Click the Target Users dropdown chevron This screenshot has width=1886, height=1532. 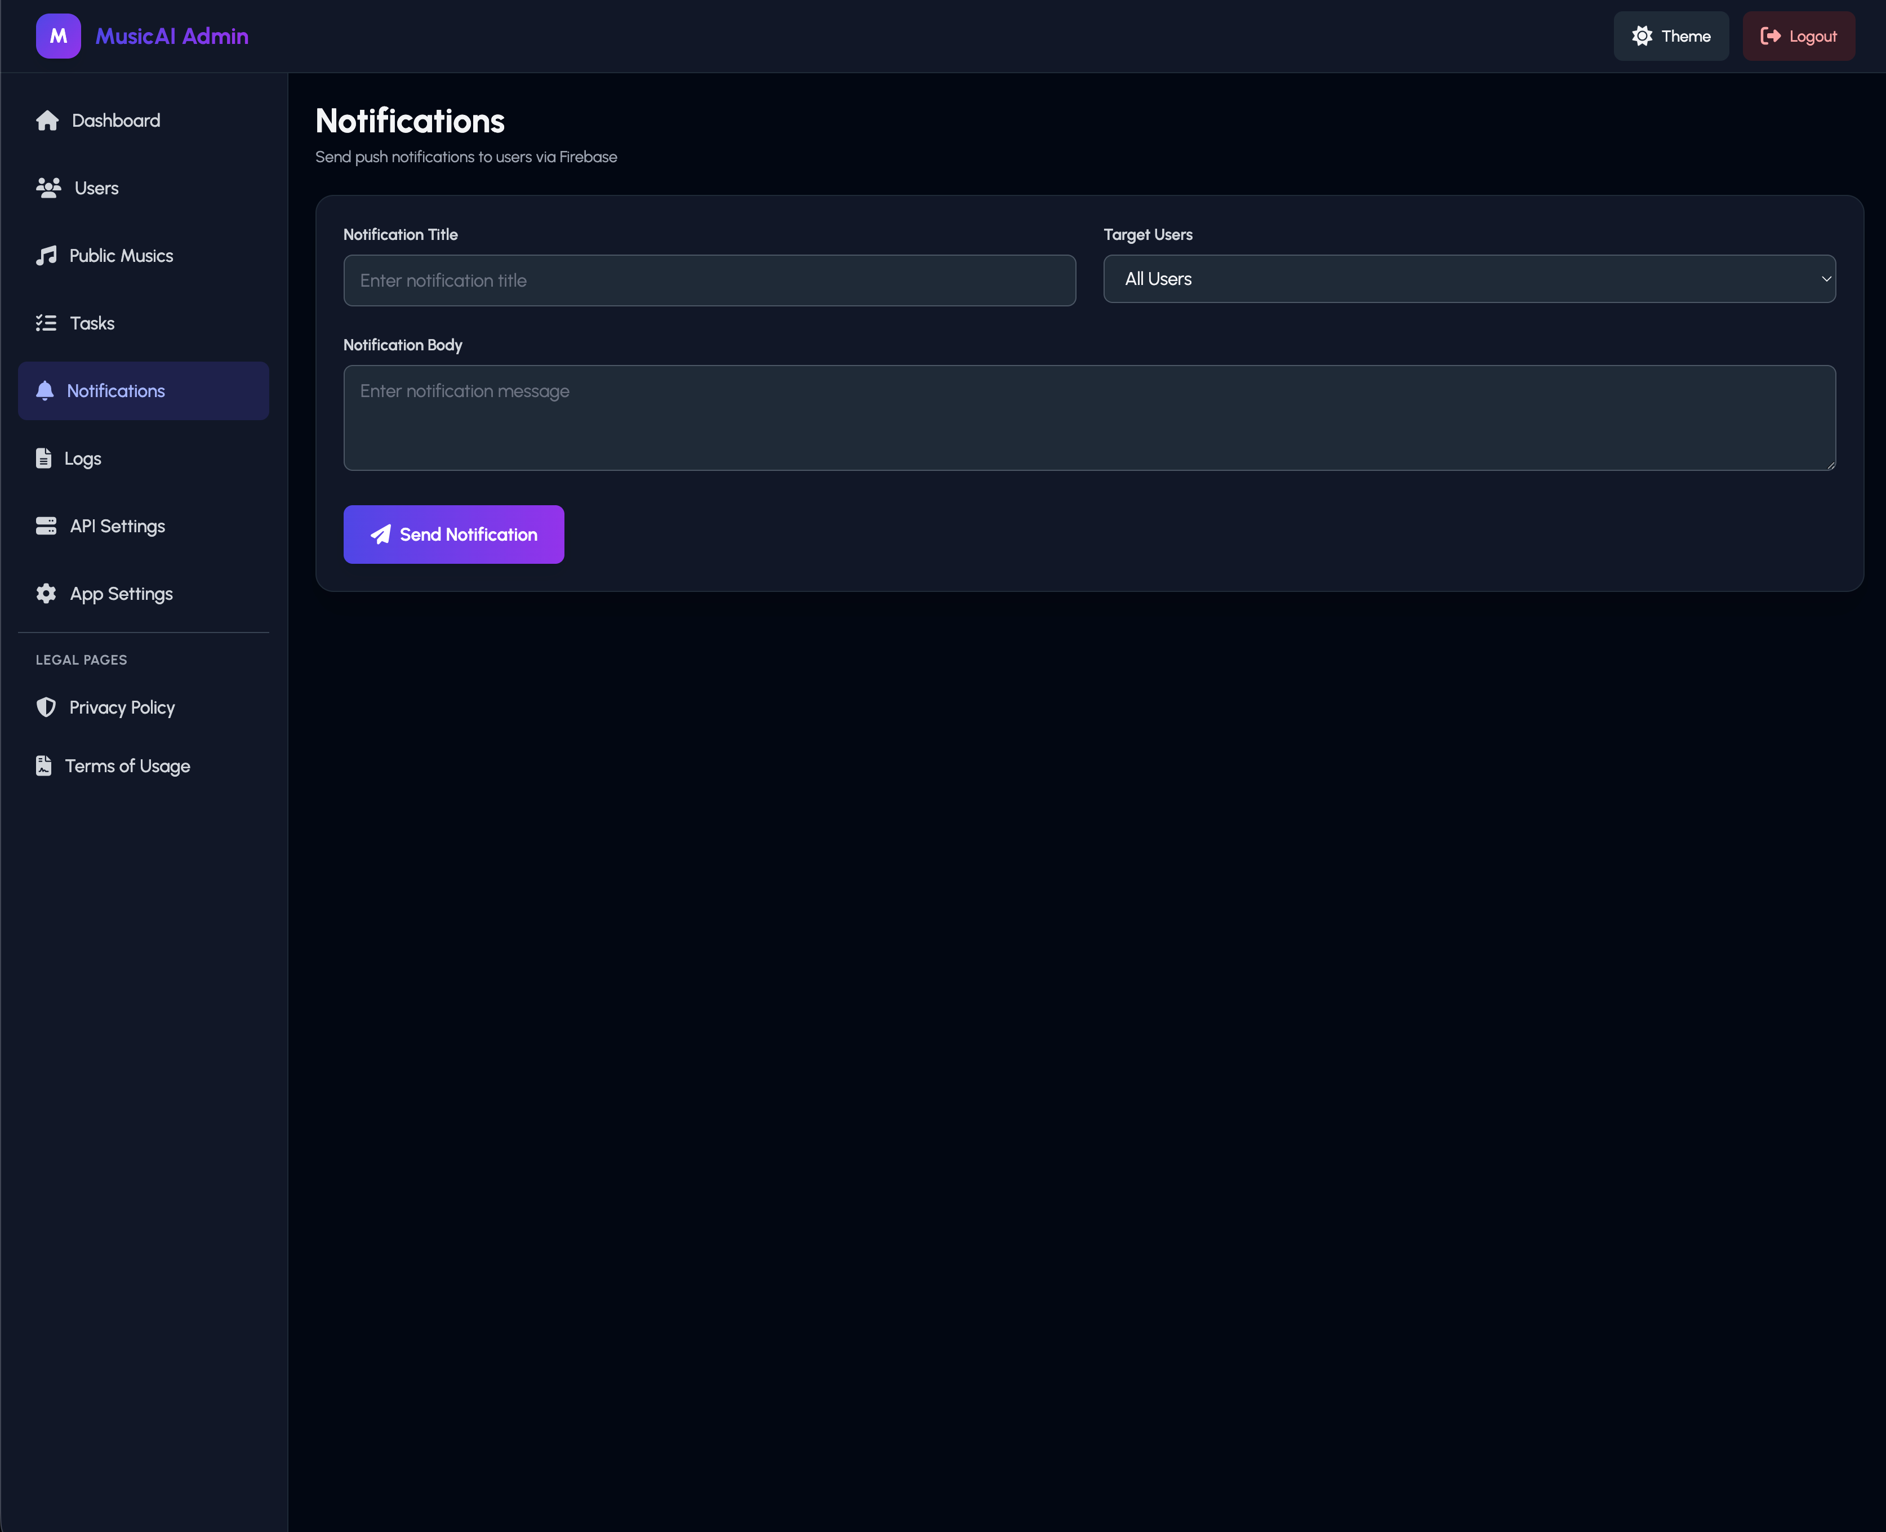pyautogui.click(x=1826, y=279)
